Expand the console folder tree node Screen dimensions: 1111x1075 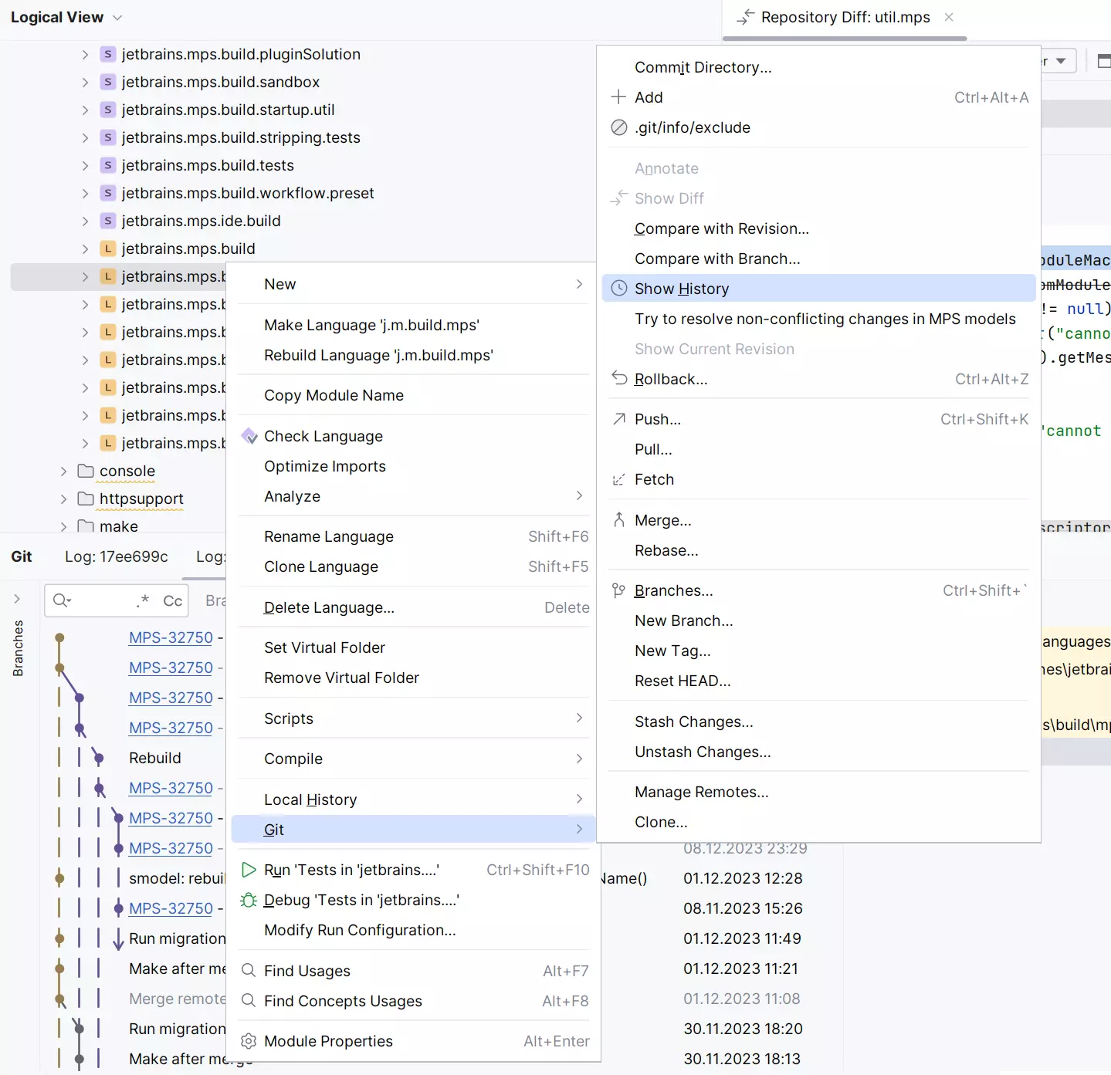coord(64,471)
